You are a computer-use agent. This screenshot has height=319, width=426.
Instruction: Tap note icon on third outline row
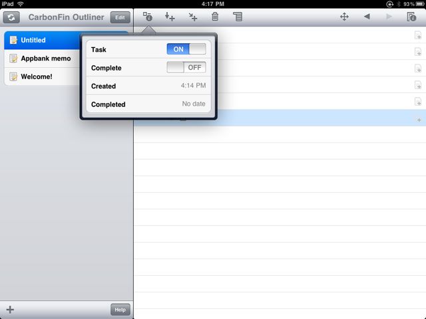click(418, 68)
